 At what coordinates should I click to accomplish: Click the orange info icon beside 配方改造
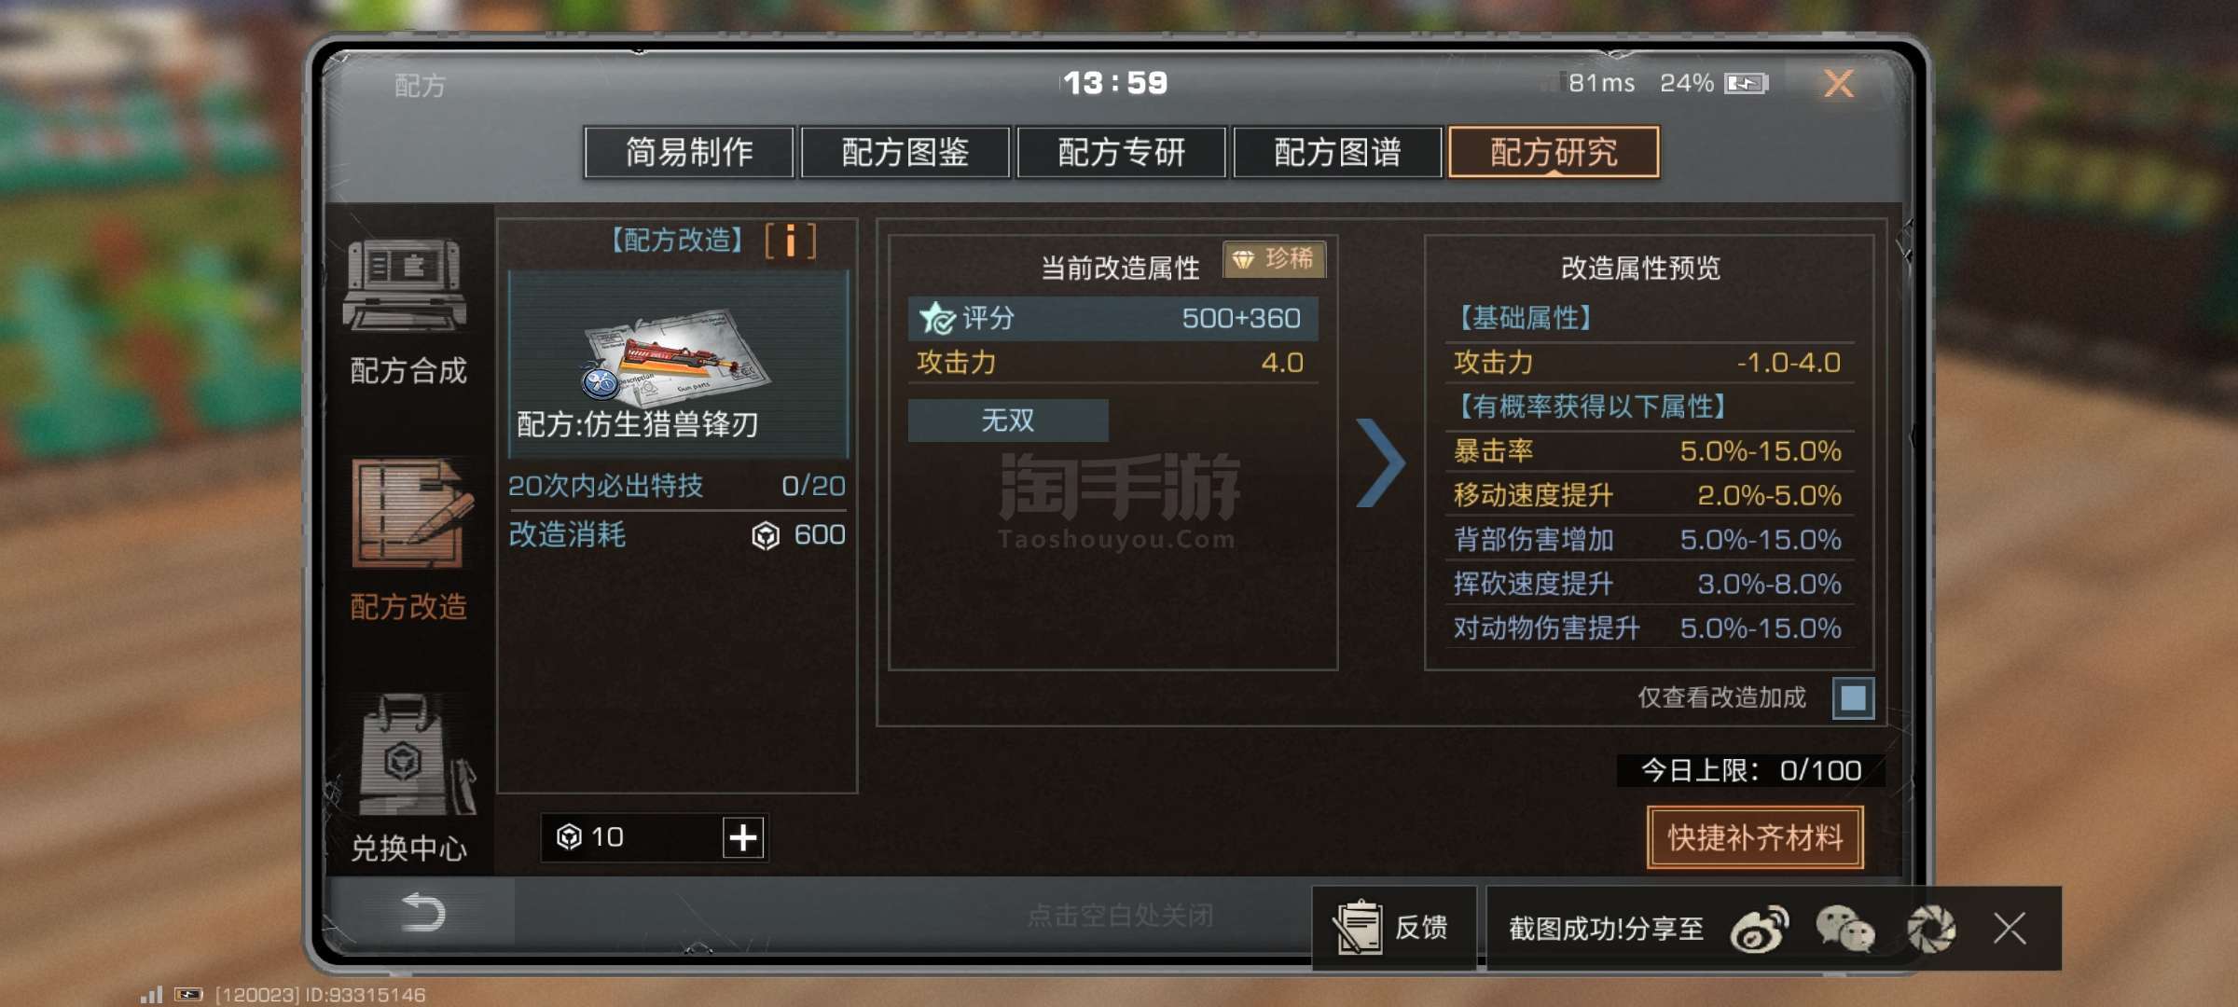coord(790,241)
